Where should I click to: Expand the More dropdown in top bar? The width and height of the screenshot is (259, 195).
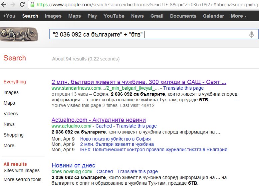tap(238, 16)
